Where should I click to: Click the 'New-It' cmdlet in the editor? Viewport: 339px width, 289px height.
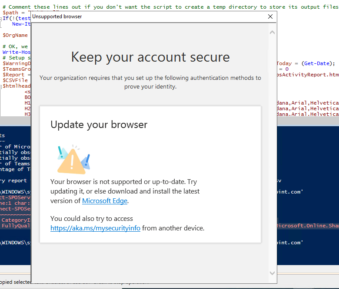[x=21, y=24]
